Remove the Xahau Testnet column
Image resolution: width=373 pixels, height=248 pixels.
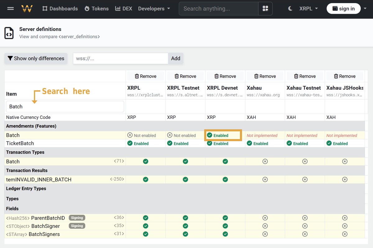305,76
